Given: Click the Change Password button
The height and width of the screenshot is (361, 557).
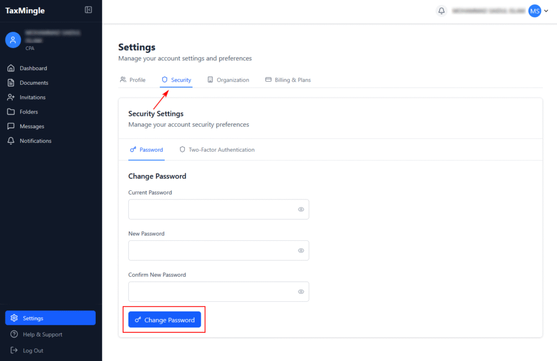Looking at the screenshot, I should (x=165, y=320).
